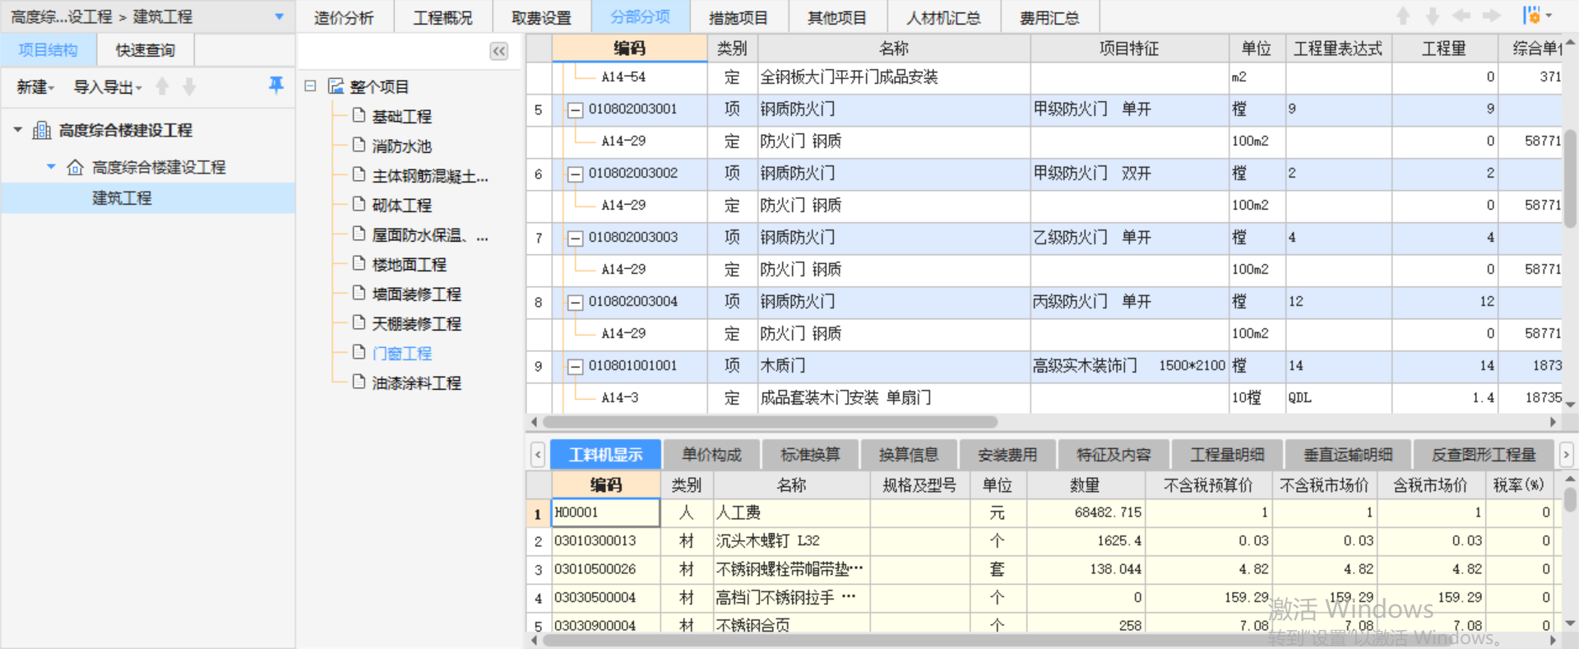The width and height of the screenshot is (1579, 649).
Task: Open the 反查图形工程量 bottom tab
Action: (x=1484, y=455)
